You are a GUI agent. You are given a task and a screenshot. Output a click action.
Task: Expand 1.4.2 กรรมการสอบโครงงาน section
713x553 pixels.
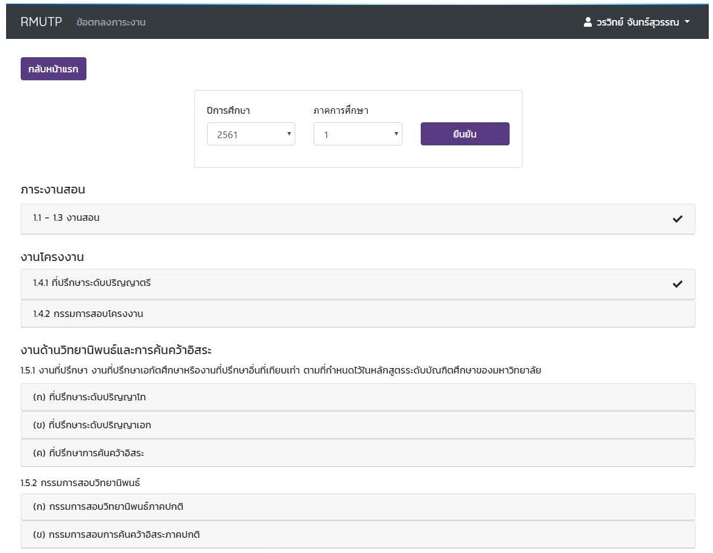88,314
